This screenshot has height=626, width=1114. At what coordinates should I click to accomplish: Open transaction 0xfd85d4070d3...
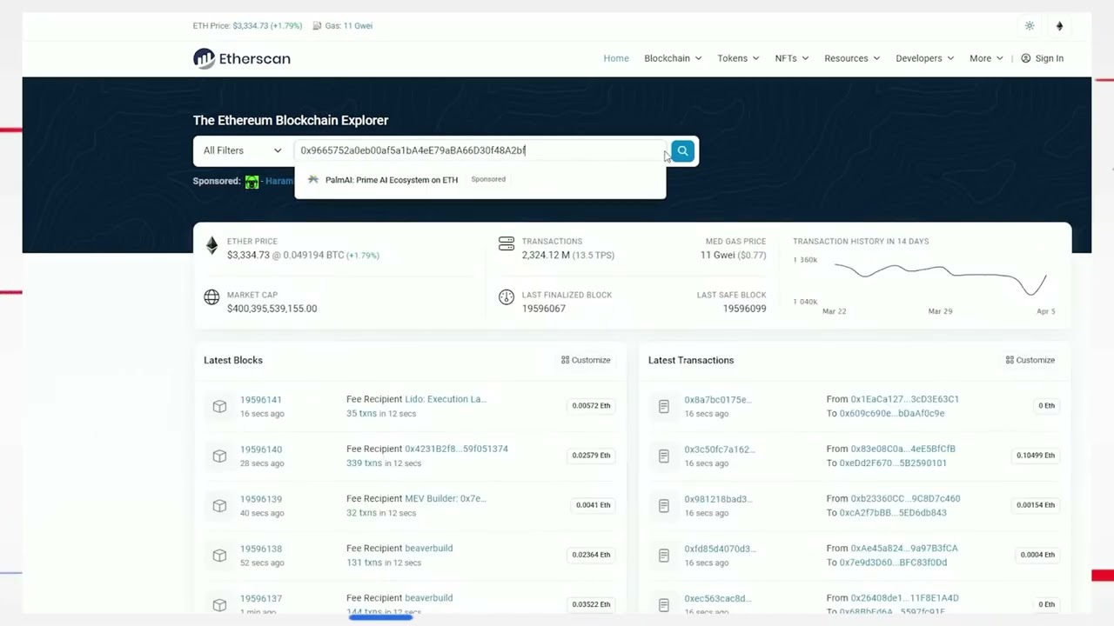(x=720, y=549)
